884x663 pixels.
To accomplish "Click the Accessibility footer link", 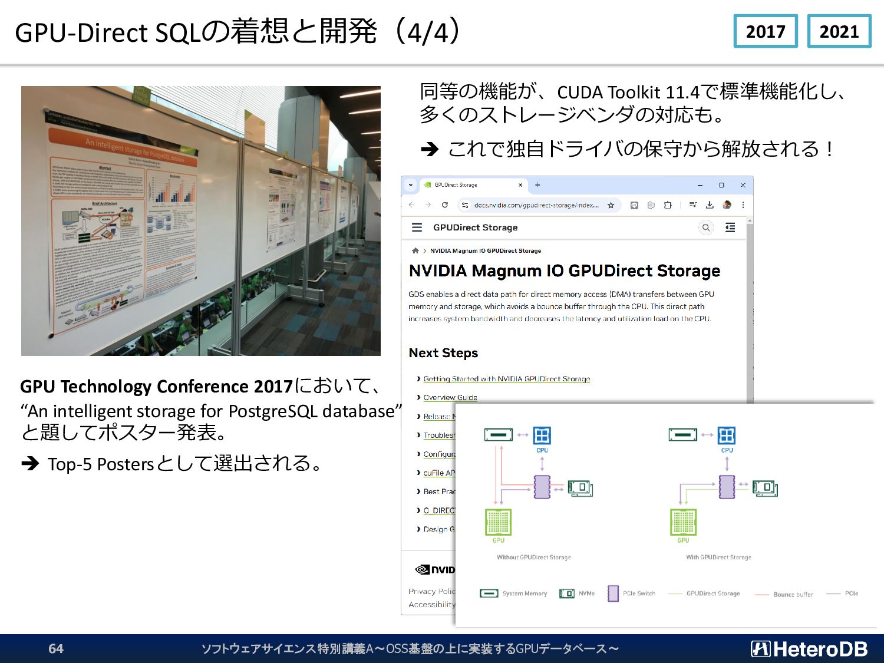I will (432, 605).
